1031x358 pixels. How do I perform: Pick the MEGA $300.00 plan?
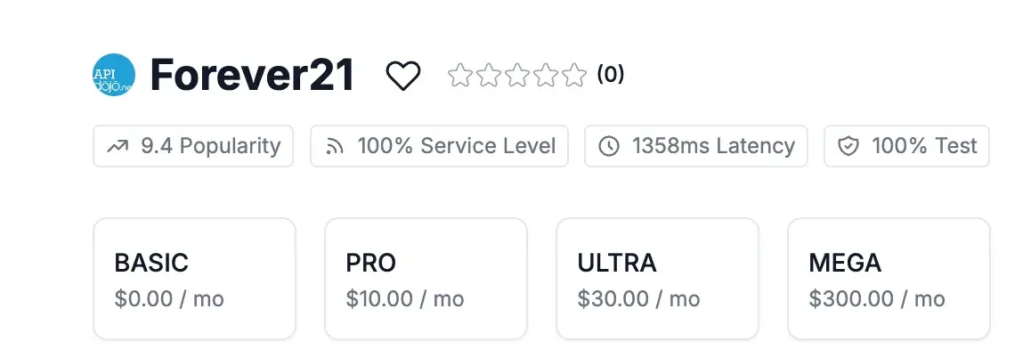(x=889, y=279)
